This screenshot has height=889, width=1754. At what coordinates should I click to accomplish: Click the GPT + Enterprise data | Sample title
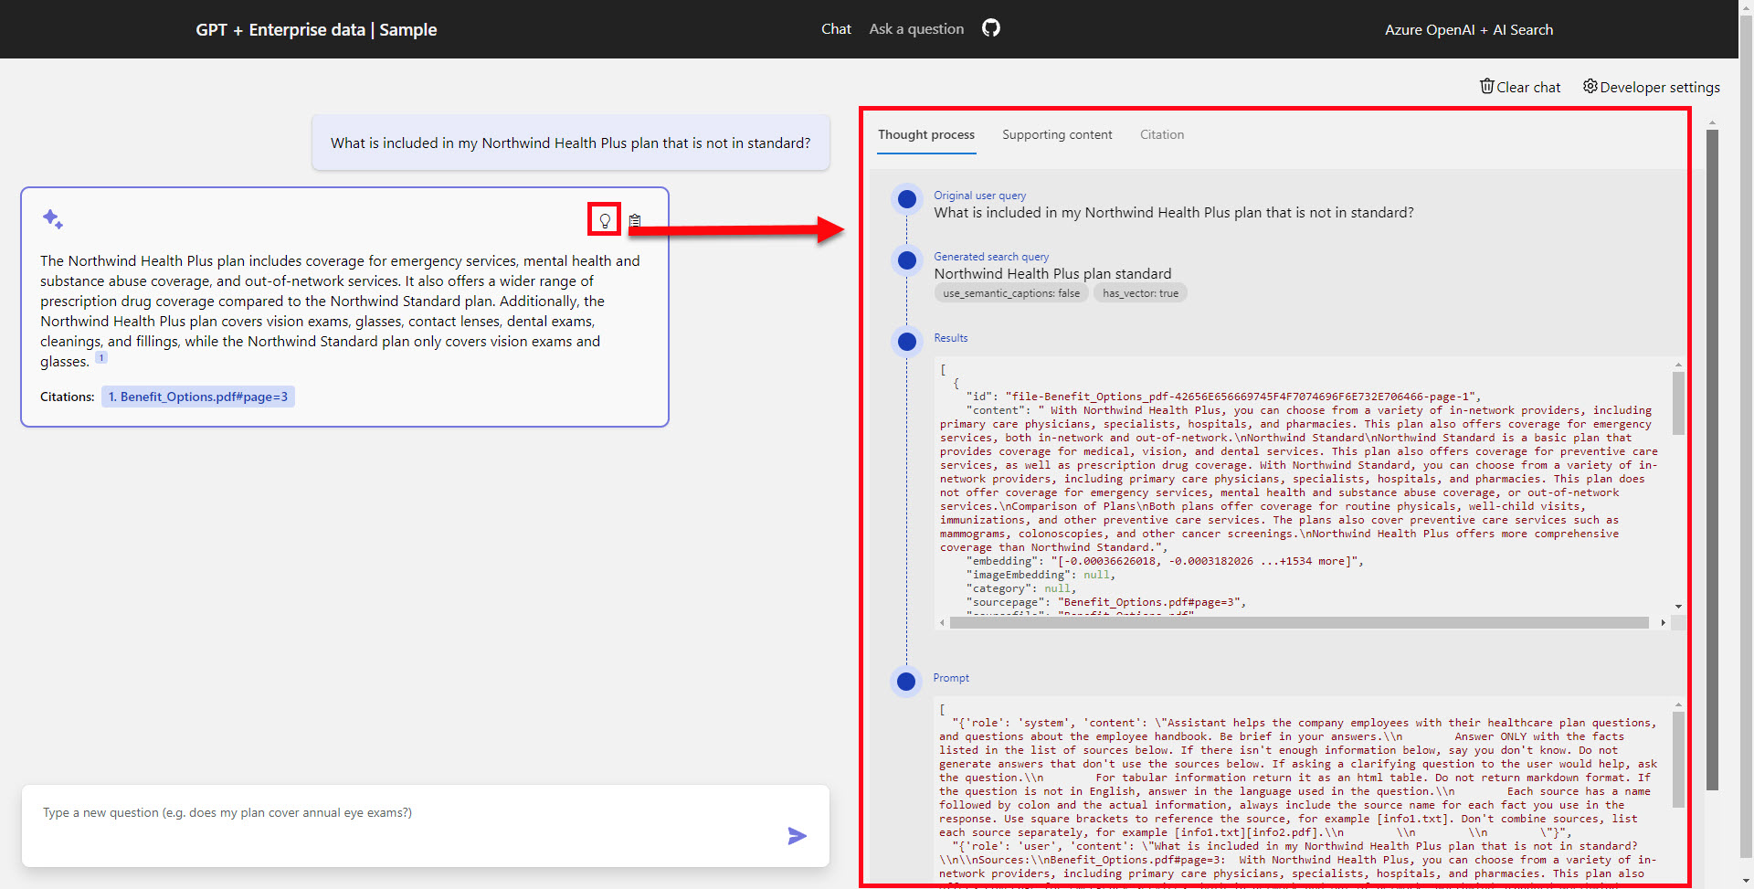coord(316,30)
